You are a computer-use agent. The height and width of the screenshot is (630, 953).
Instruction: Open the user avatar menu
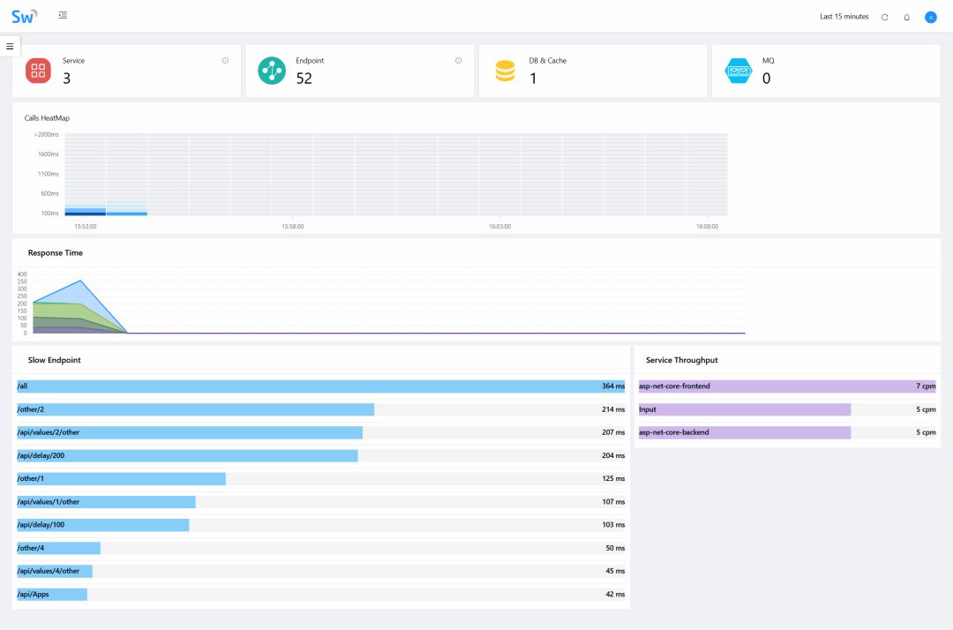tap(930, 17)
